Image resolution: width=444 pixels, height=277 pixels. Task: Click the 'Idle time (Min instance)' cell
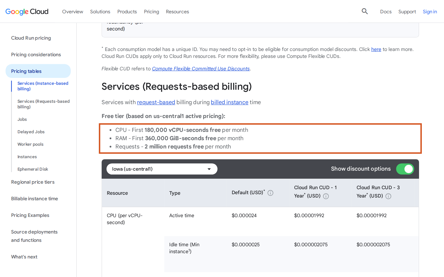(x=184, y=248)
